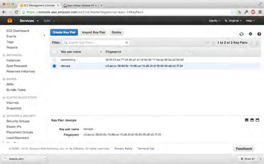Open the N. Virginia region dropdown
This screenshot has height=164, width=264.
[x=233, y=21]
